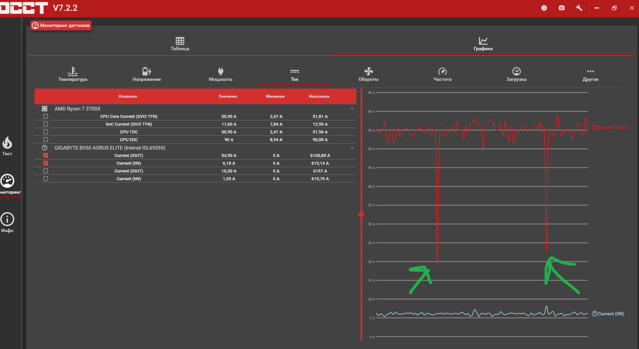Collapse the AMD Ryzen 7 3700X group
The height and width of the screenshot is (349, 639).
(352, 108)
